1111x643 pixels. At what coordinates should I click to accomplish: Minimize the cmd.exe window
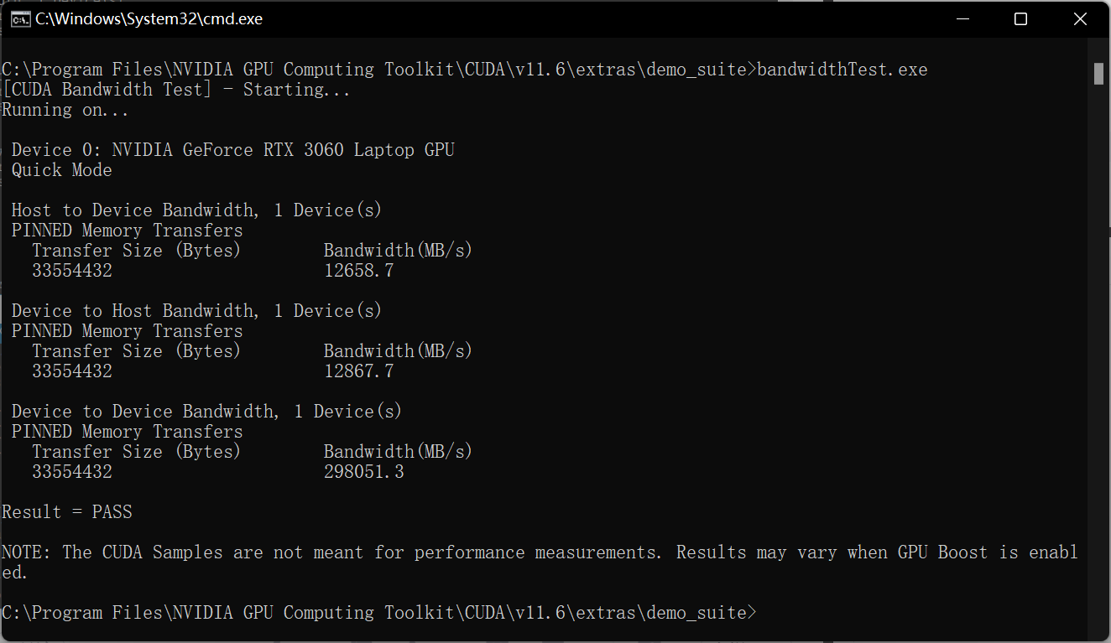(x=962, y=19)
